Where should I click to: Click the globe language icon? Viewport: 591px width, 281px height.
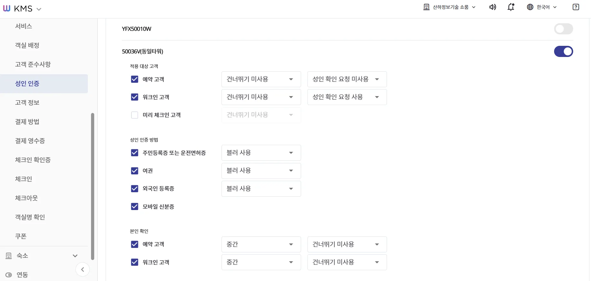click(x=530, y=7)
